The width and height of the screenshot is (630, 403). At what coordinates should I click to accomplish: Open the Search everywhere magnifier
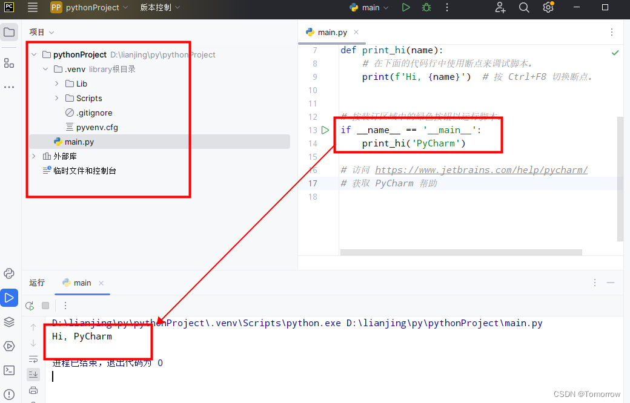(x=524, y=8)
